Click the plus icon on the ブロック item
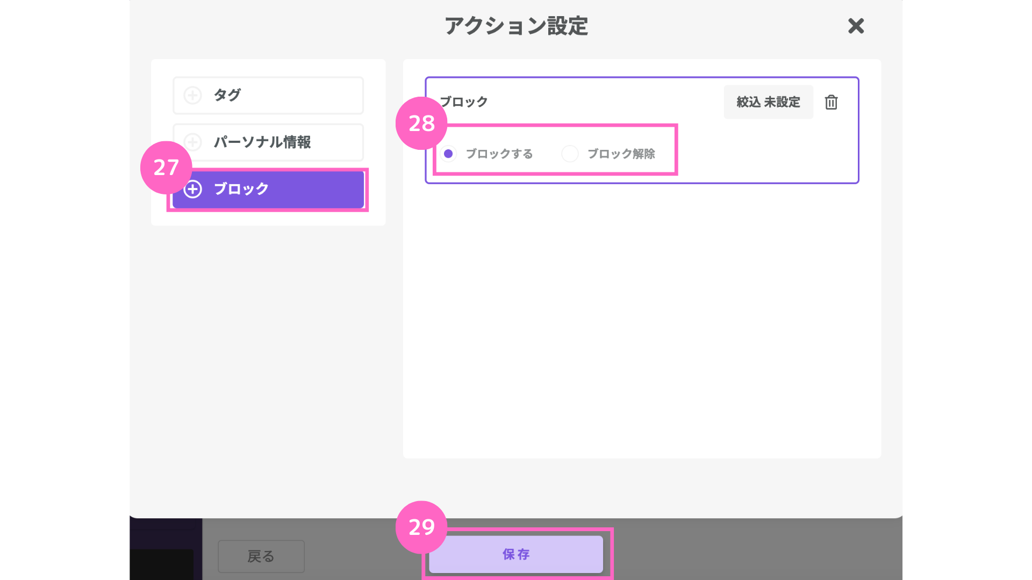The height and width of the screenshot is (580, 1032). pyautogui.click(x=192, y=189)
